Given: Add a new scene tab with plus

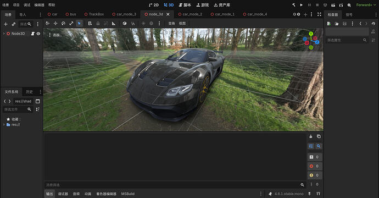Looking at the screenshot, I should (x=305, y=14).
